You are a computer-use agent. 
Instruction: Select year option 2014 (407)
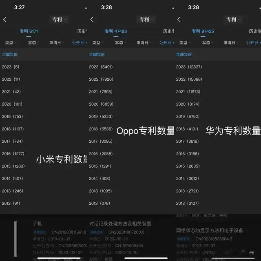[x=12, y=179]
